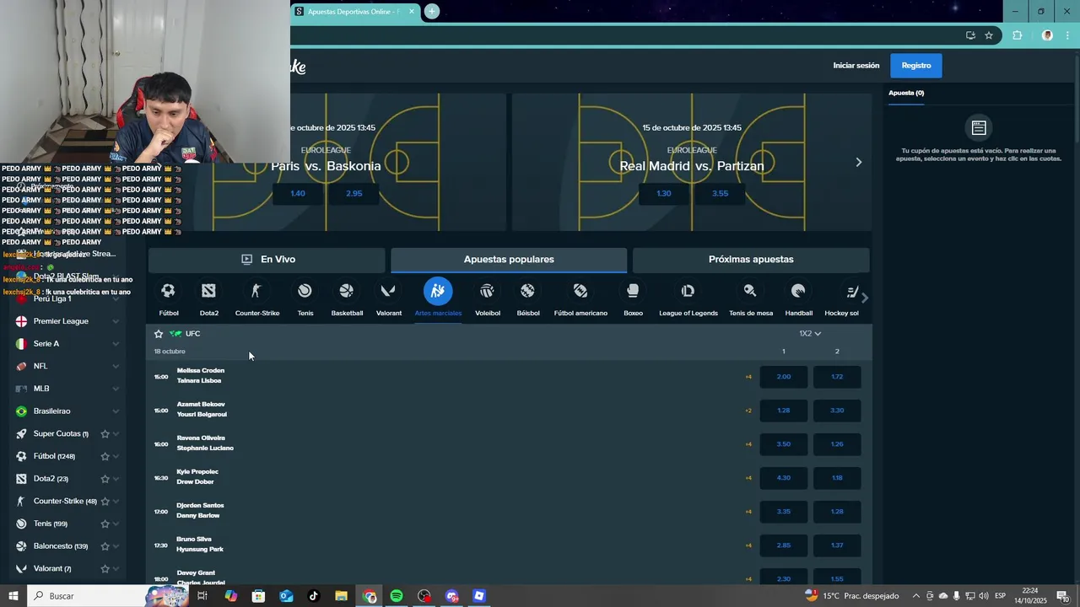Open a new browser tab
The image size is (1080, 607).
432,11
